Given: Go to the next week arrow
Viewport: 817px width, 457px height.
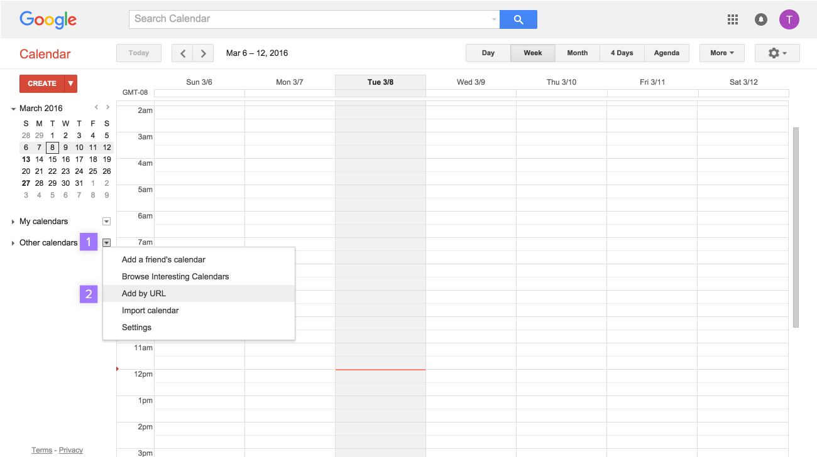Looking at the screenshot, I should coord(203,53).
